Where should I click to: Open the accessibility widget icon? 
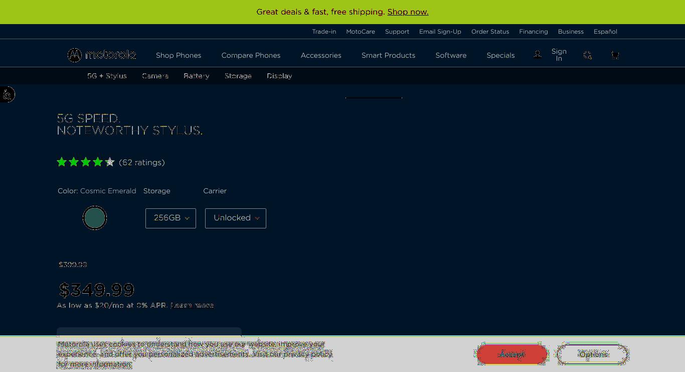click(7, 94)
